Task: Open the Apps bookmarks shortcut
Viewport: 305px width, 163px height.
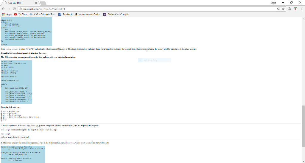Action: [x=7, y=14]
